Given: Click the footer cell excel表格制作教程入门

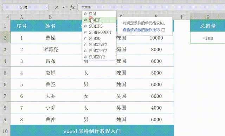Looking at the screenshot, I should click(92, 131).
